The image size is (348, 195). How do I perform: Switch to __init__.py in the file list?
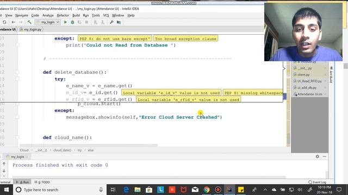pos(304,68)
